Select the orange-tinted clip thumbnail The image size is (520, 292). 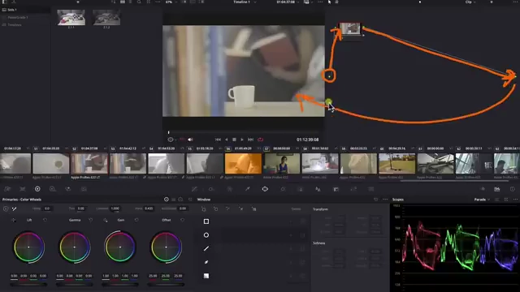point(243,163)
